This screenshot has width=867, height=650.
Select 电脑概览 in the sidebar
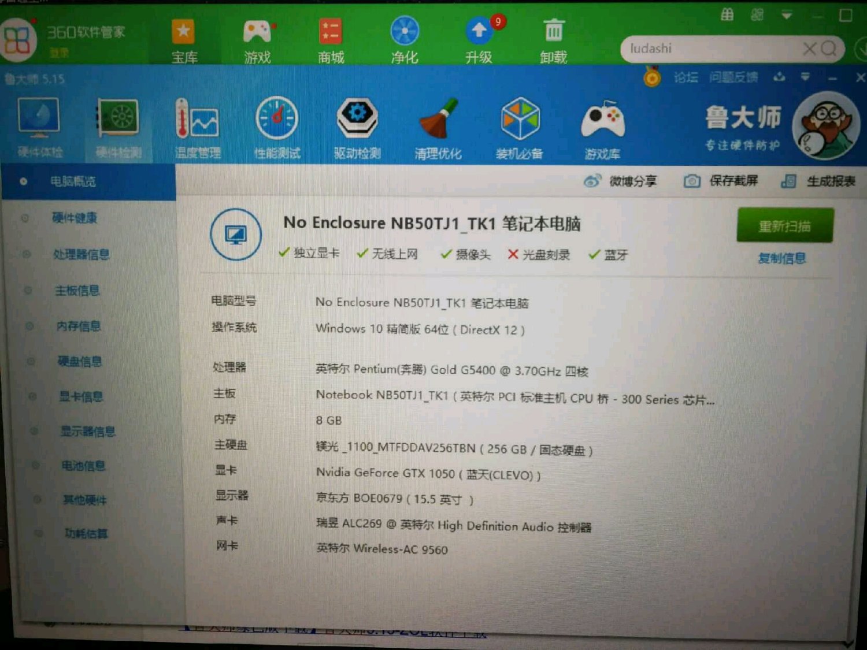click(x=88, y=181)
